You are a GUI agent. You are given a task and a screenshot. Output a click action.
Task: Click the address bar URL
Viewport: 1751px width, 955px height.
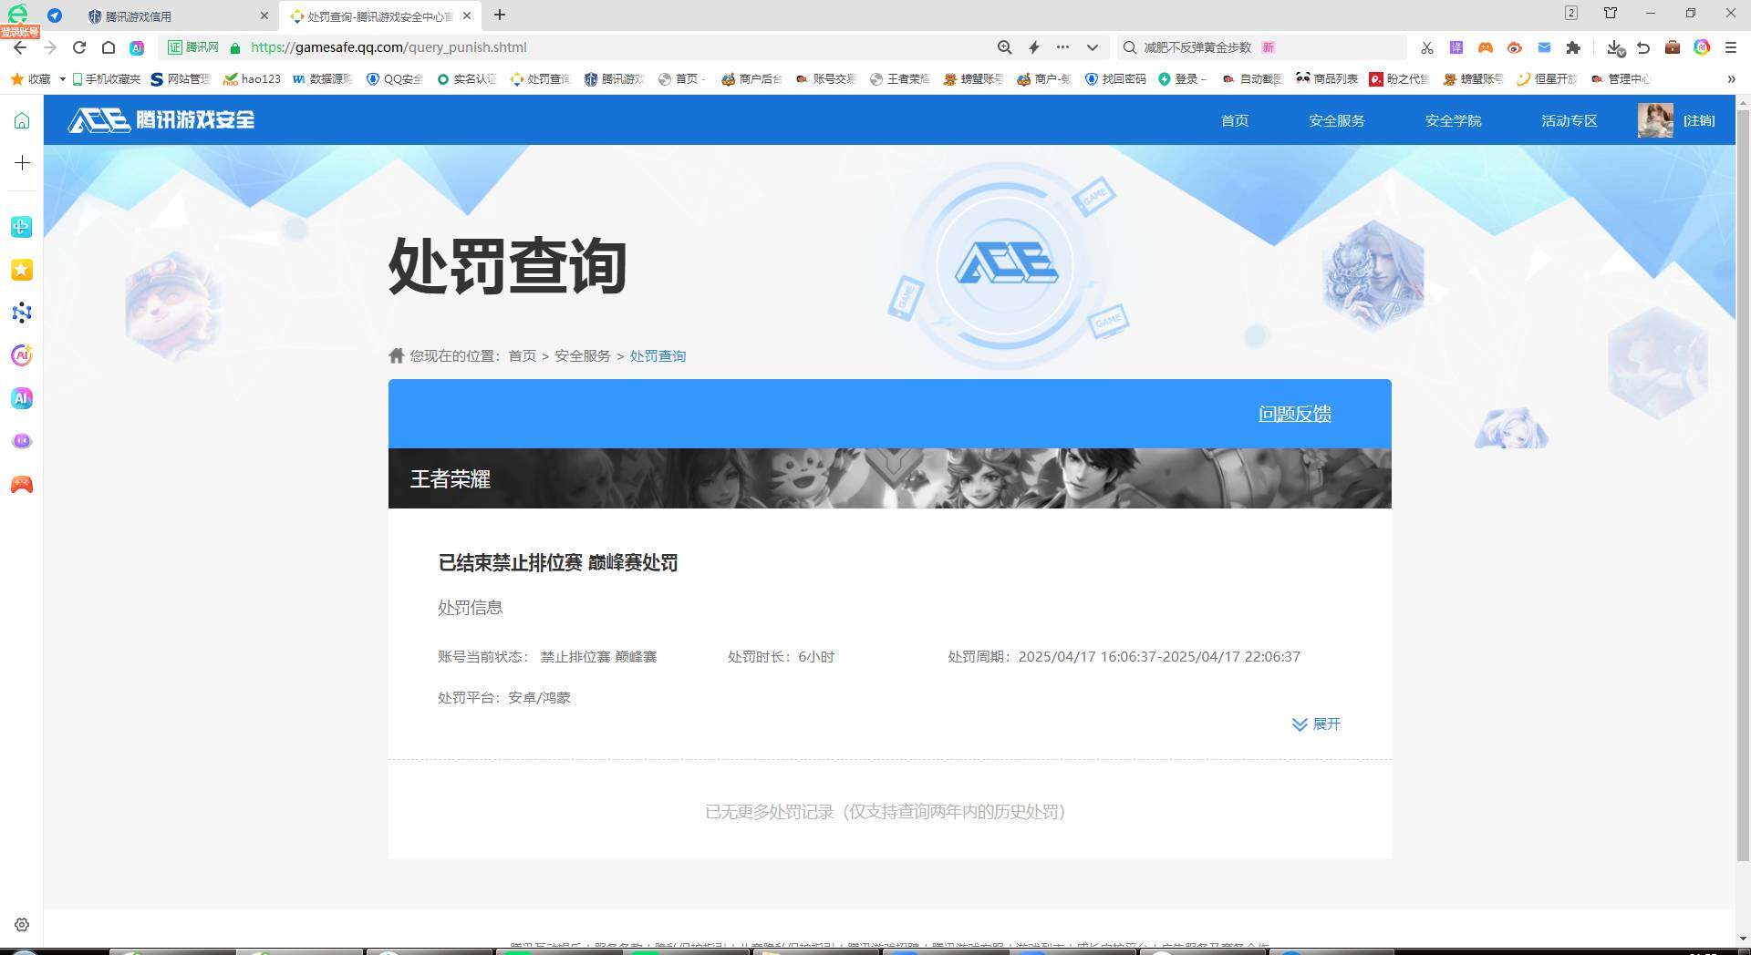[389, 47]
